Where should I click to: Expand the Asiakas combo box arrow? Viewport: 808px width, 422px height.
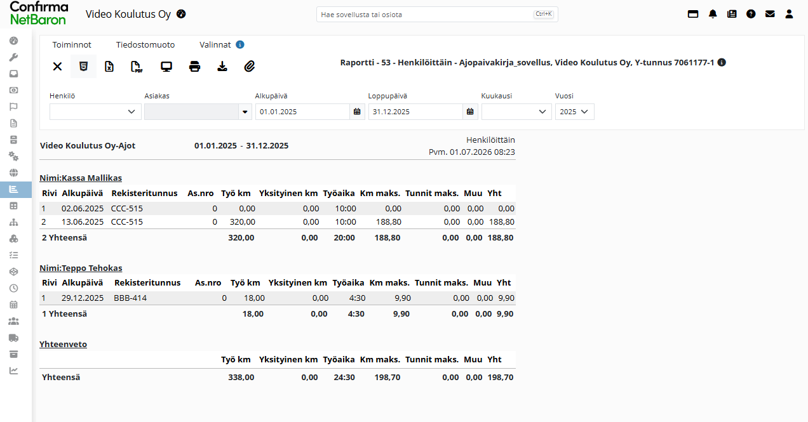(245, 112)
